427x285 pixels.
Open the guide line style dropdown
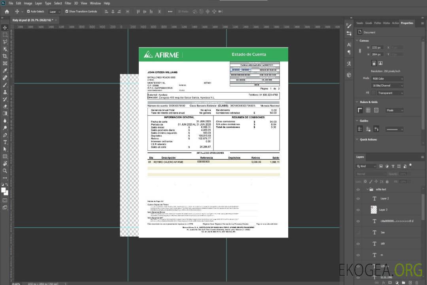pos(394,129)
